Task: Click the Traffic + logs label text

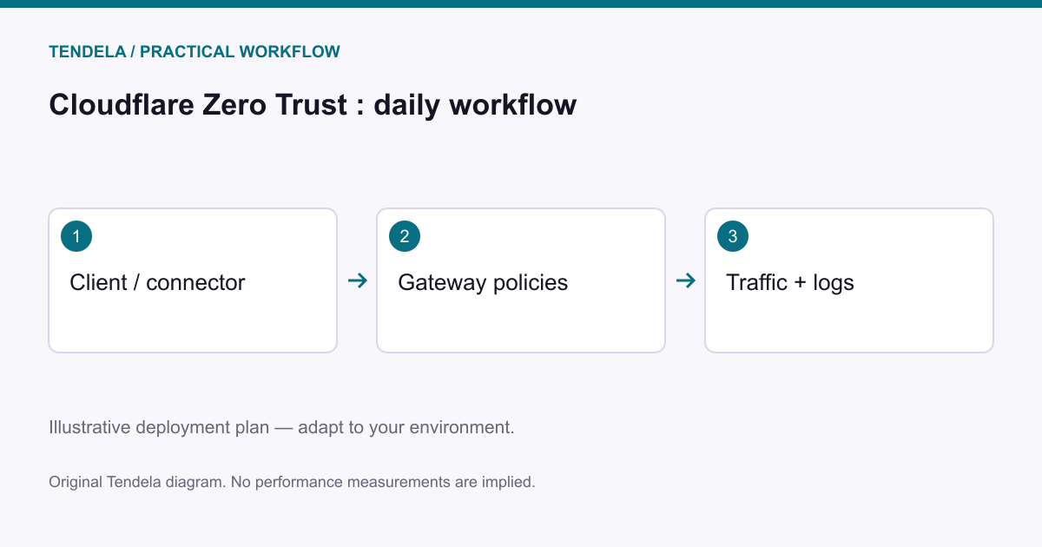Action: click(790, 282)
